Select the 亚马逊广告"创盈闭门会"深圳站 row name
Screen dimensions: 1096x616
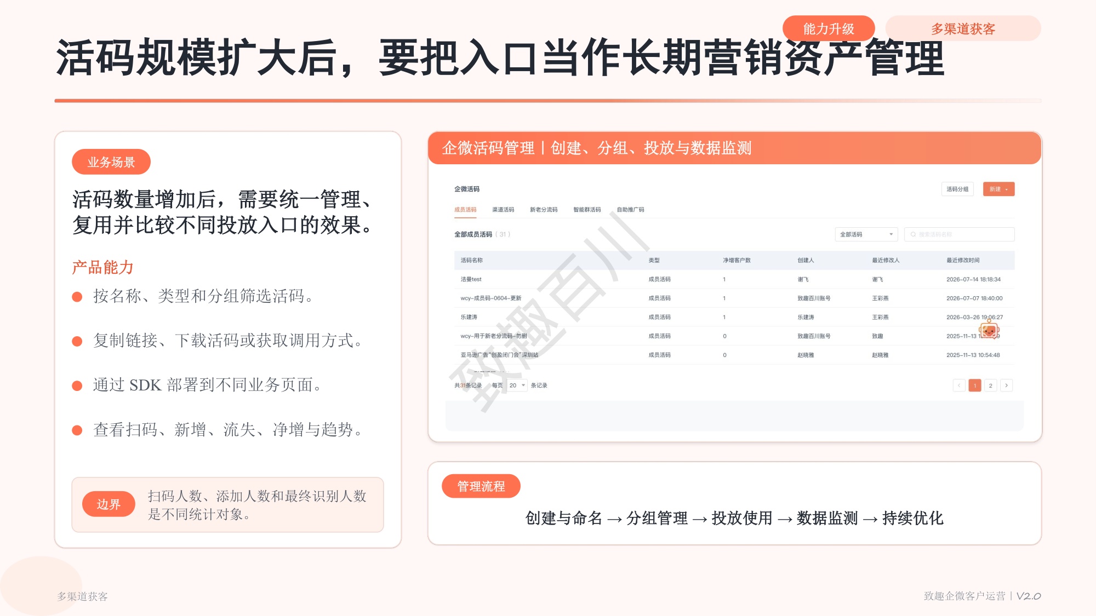[499, 355]
